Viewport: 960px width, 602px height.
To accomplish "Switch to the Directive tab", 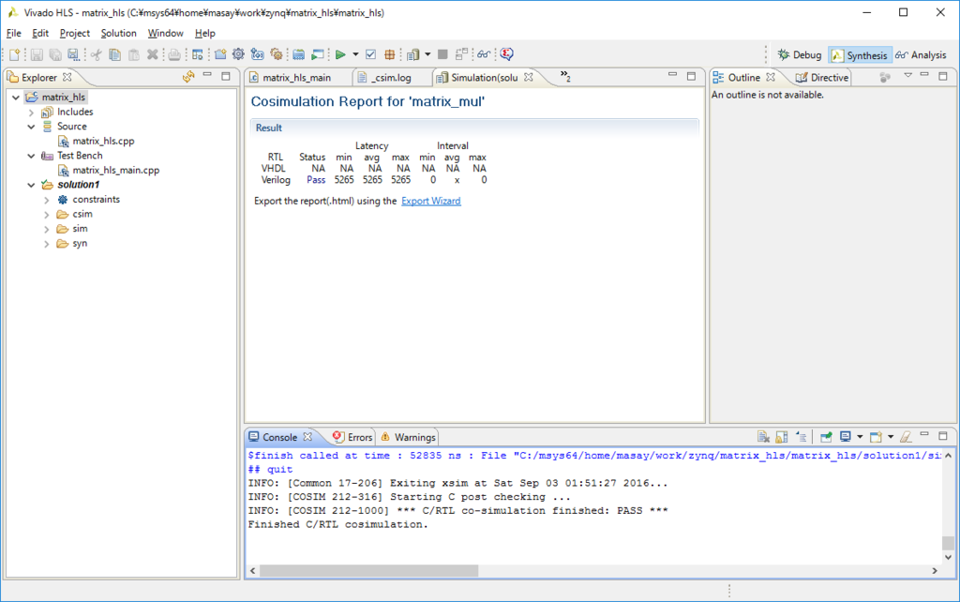I will [822, 78].
